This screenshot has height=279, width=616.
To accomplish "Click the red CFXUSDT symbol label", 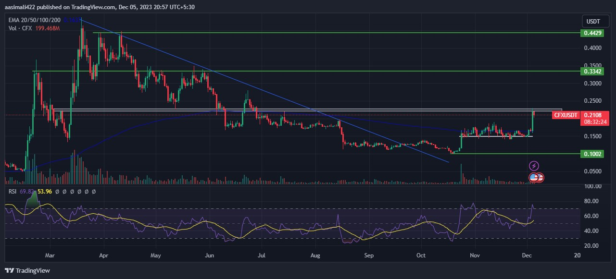I will click(x=565, y=115).
